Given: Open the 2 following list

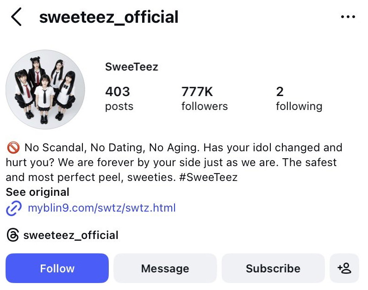Looking at the screenshot, I should pos(299,98).
